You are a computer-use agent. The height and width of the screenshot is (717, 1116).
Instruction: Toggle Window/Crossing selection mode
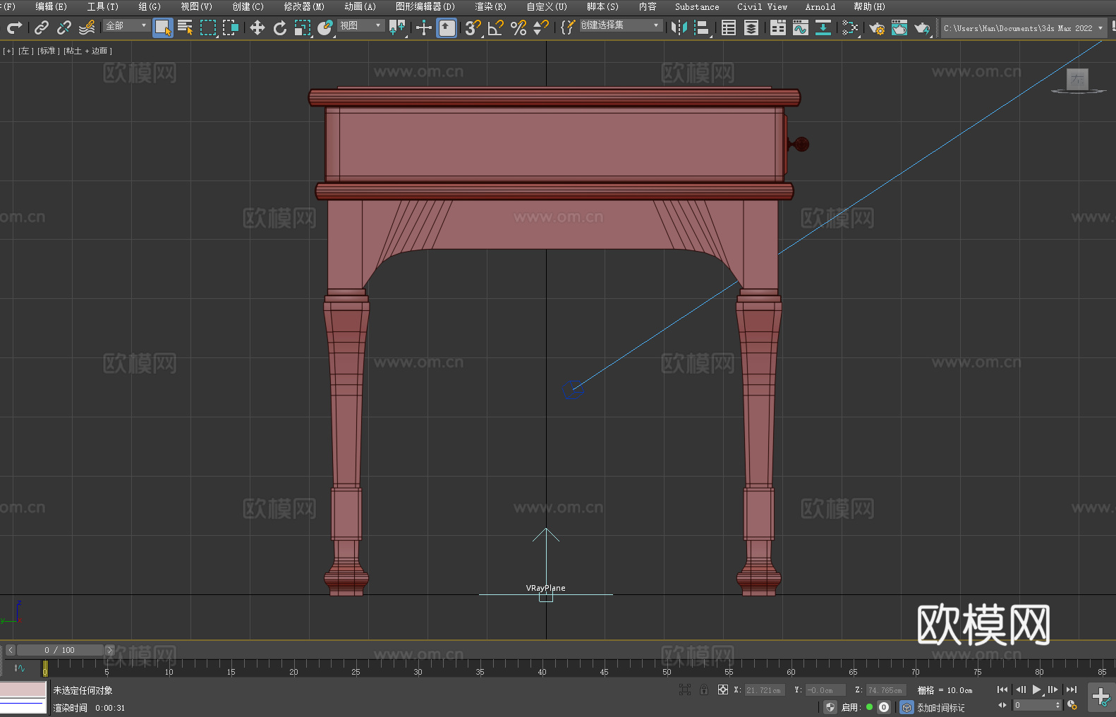(231, 27)
